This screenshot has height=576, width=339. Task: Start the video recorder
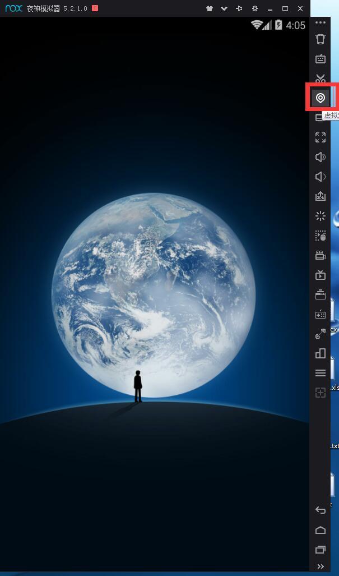click(x=321, y=255)
